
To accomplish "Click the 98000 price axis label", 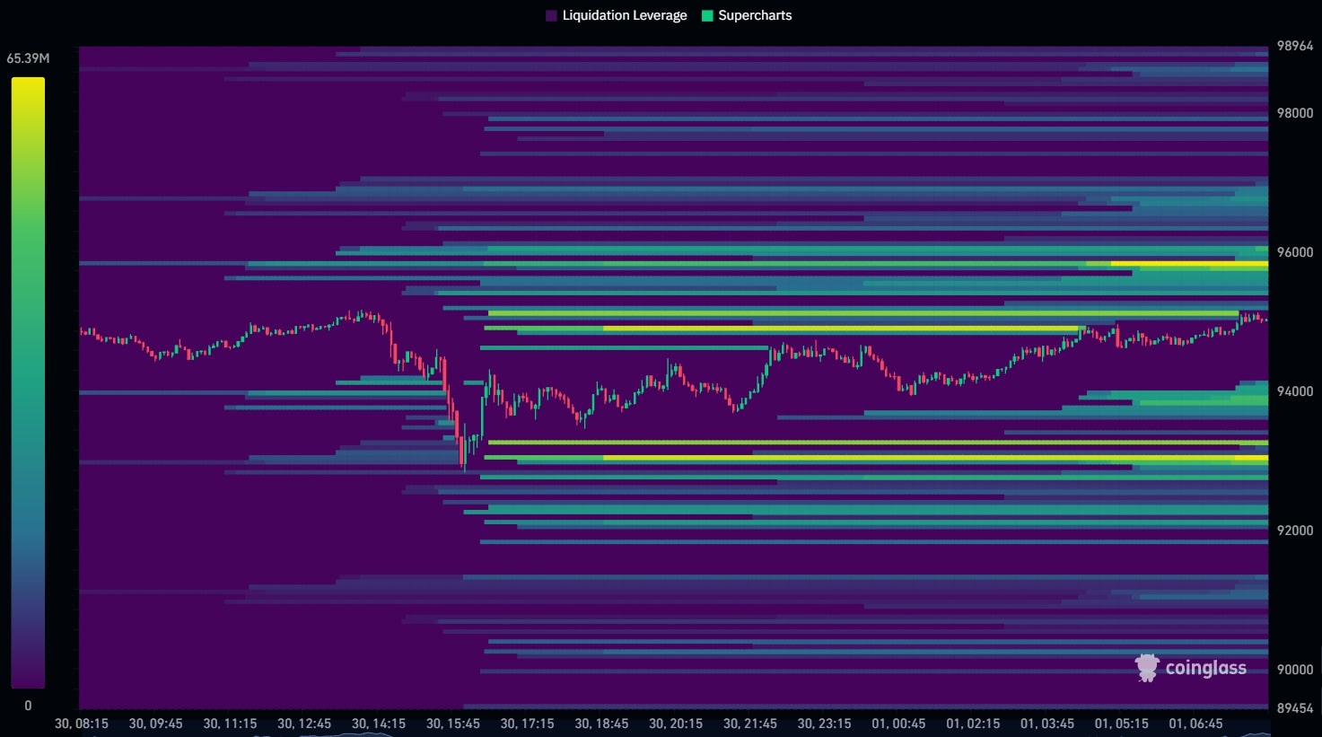I will (x=1295, y=113).
